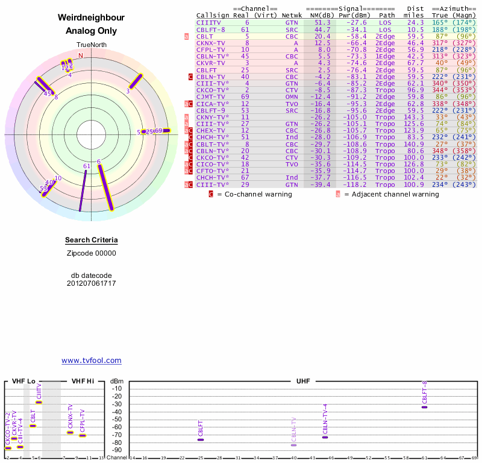Viewport: 482px width, 463px height.
Task: Click the NM(dB) column header
Action: (x=322, y=16)
